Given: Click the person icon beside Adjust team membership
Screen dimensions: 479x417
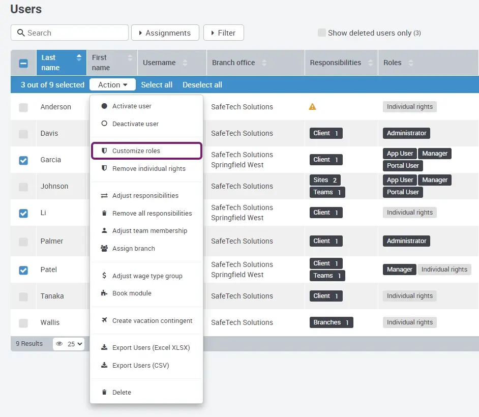Looking at the screenshot, I should [x=103, y=231].
